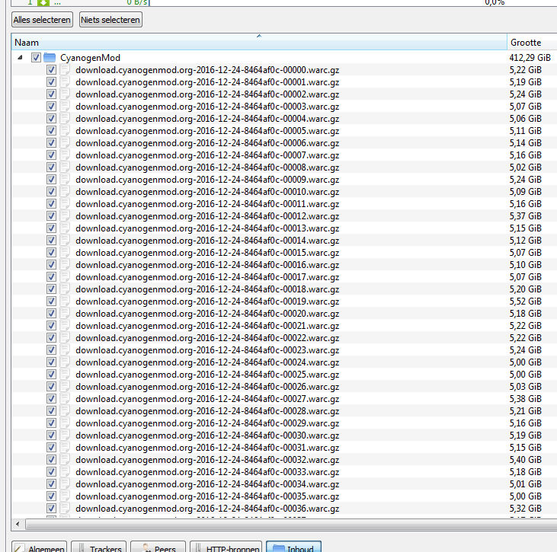Open the Inhoud tab

[x=294, y=547]
